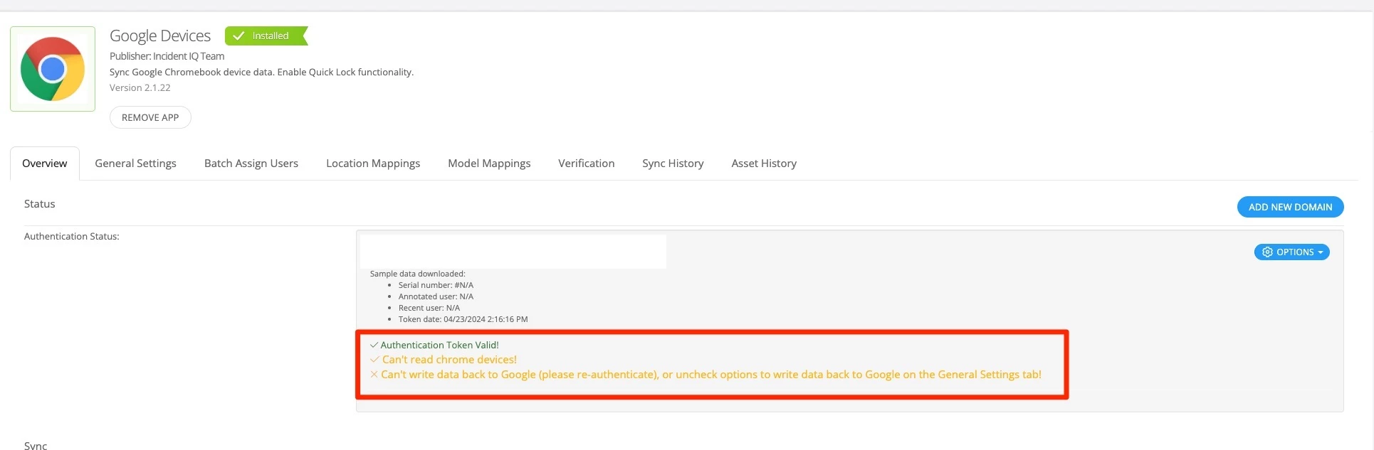Go to Model Mappings tab

tap(489, 164)
